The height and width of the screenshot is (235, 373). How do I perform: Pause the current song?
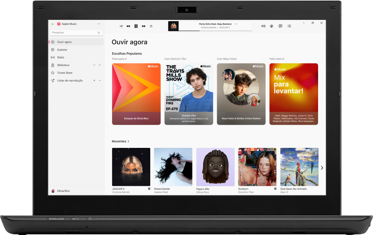point(136,26)
